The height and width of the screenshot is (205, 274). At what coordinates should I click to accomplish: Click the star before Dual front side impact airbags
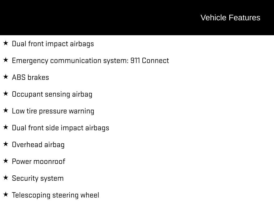click(6, 127)
